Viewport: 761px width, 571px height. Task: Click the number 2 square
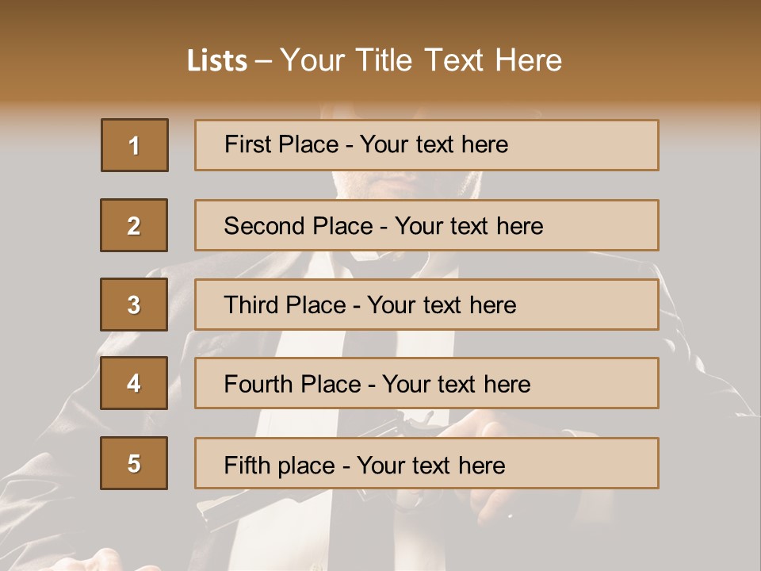(x=134, y=225)
